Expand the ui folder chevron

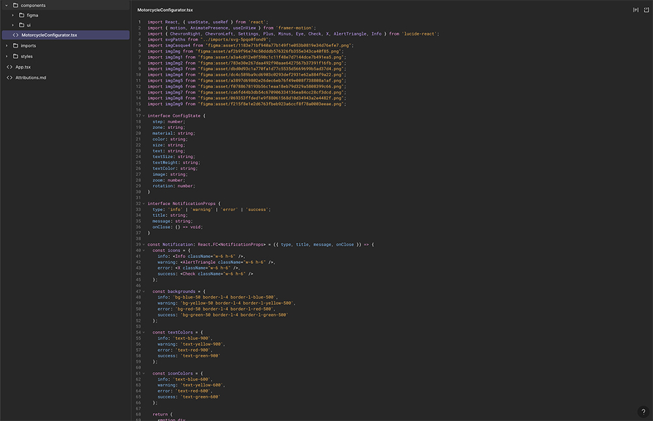point(13,25)
